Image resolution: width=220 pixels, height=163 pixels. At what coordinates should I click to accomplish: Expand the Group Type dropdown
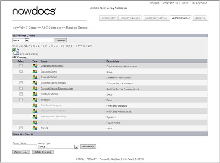[76, 147]
